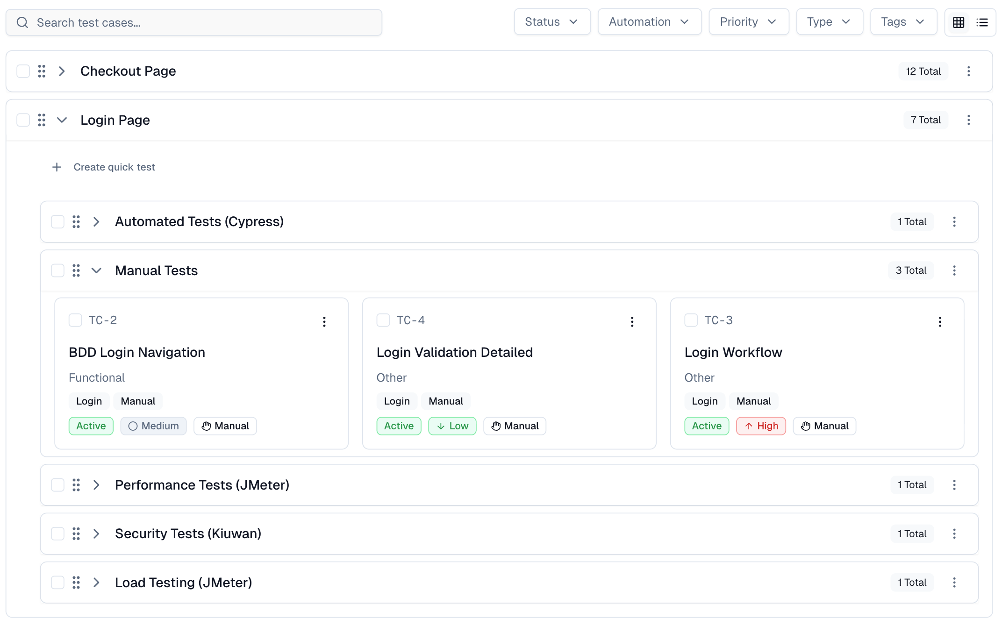Open more options for Manual Tests folder
This screenshot has width=1002, height=626.
[x=954, y=270]
